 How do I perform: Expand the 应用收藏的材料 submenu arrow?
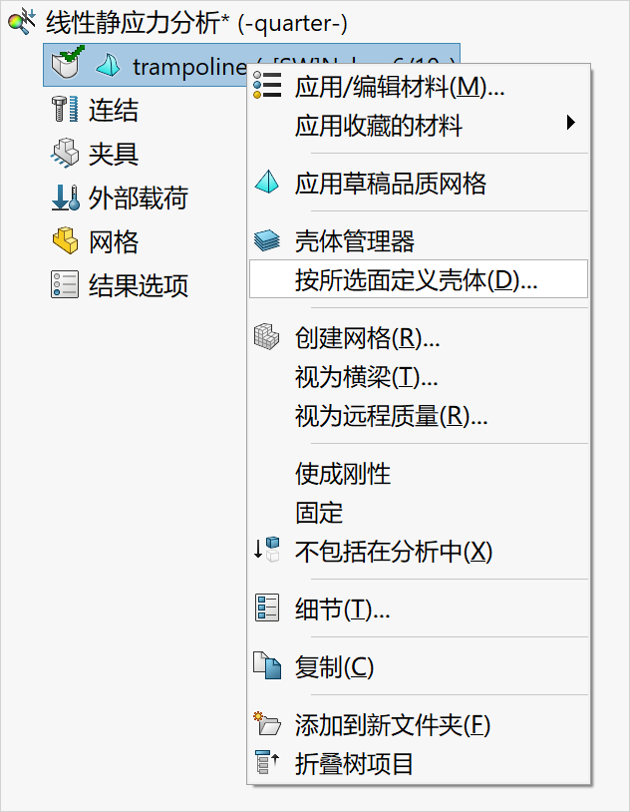(571, 123)
